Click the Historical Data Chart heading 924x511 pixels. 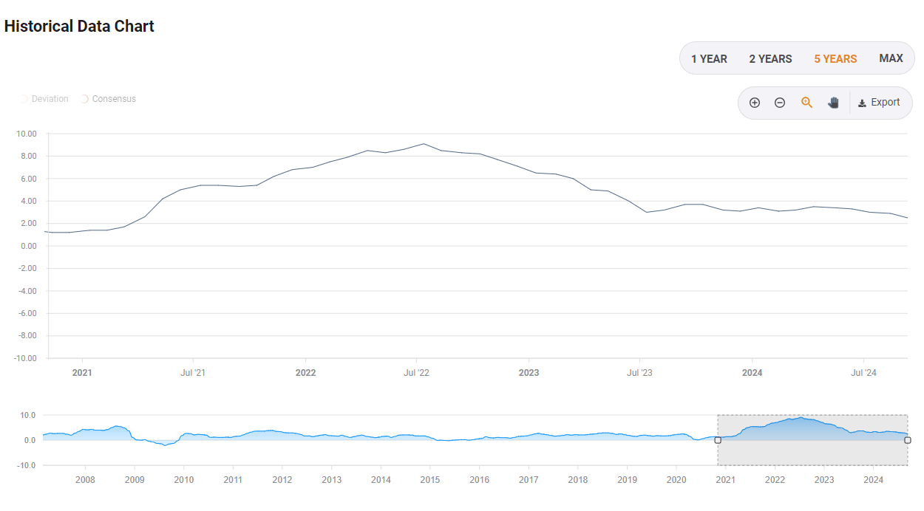[79, 26]
